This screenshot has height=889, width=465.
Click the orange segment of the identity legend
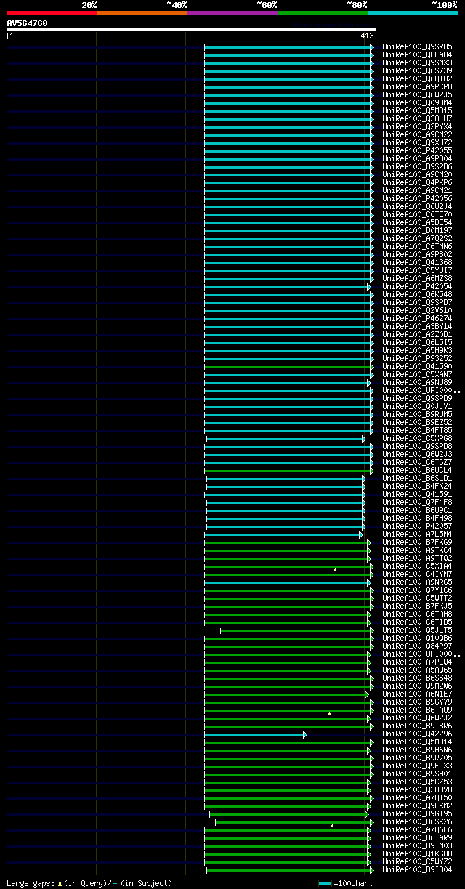tap(142, 13)
